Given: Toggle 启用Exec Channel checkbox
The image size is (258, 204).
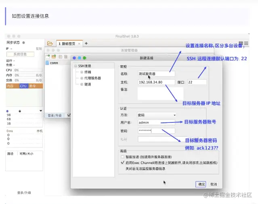Looking at the screenshot, I should [122, 163].
